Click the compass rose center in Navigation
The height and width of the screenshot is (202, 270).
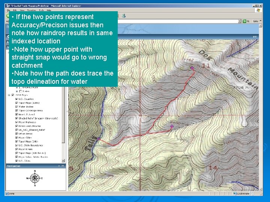tap(35, 178)
